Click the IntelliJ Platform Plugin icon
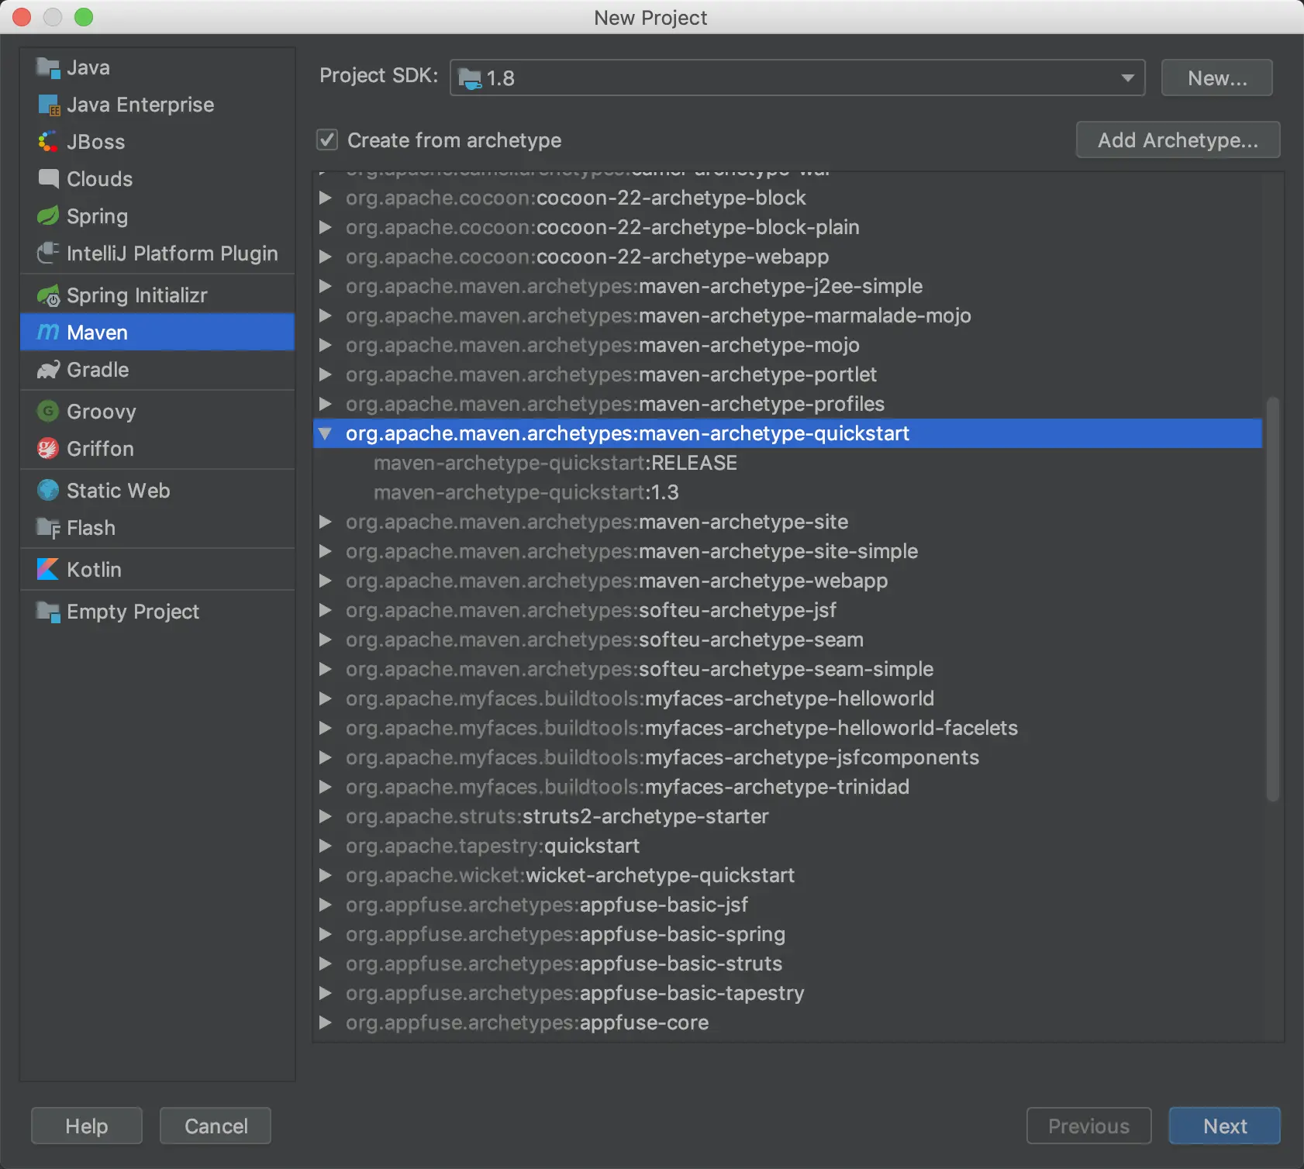This screenshot has width=1304, height=1169. coord(48,253)
